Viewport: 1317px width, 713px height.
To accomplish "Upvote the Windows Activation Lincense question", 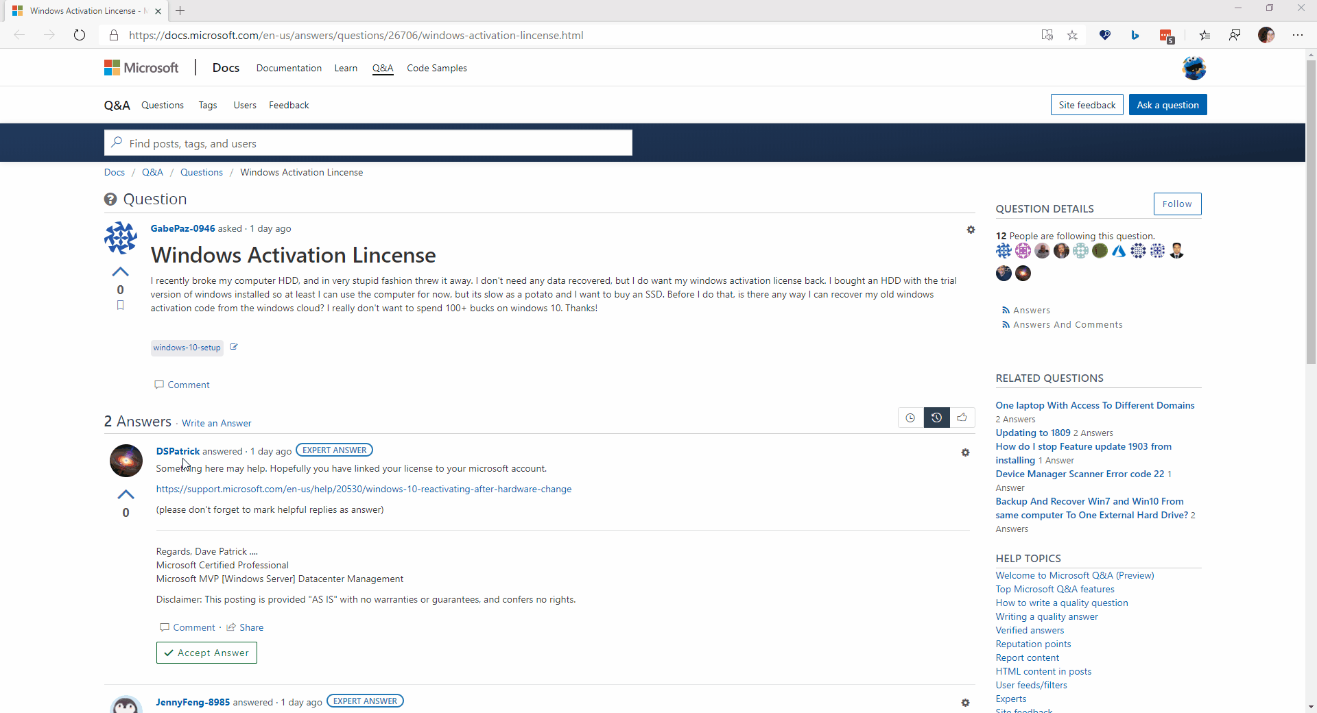I will pos(121,271).
